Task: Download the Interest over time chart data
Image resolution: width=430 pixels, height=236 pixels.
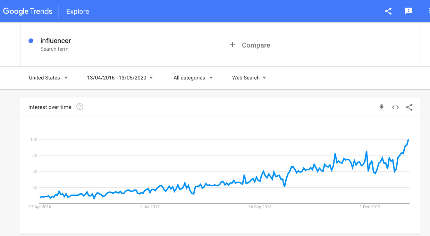Action: (381, 107)
